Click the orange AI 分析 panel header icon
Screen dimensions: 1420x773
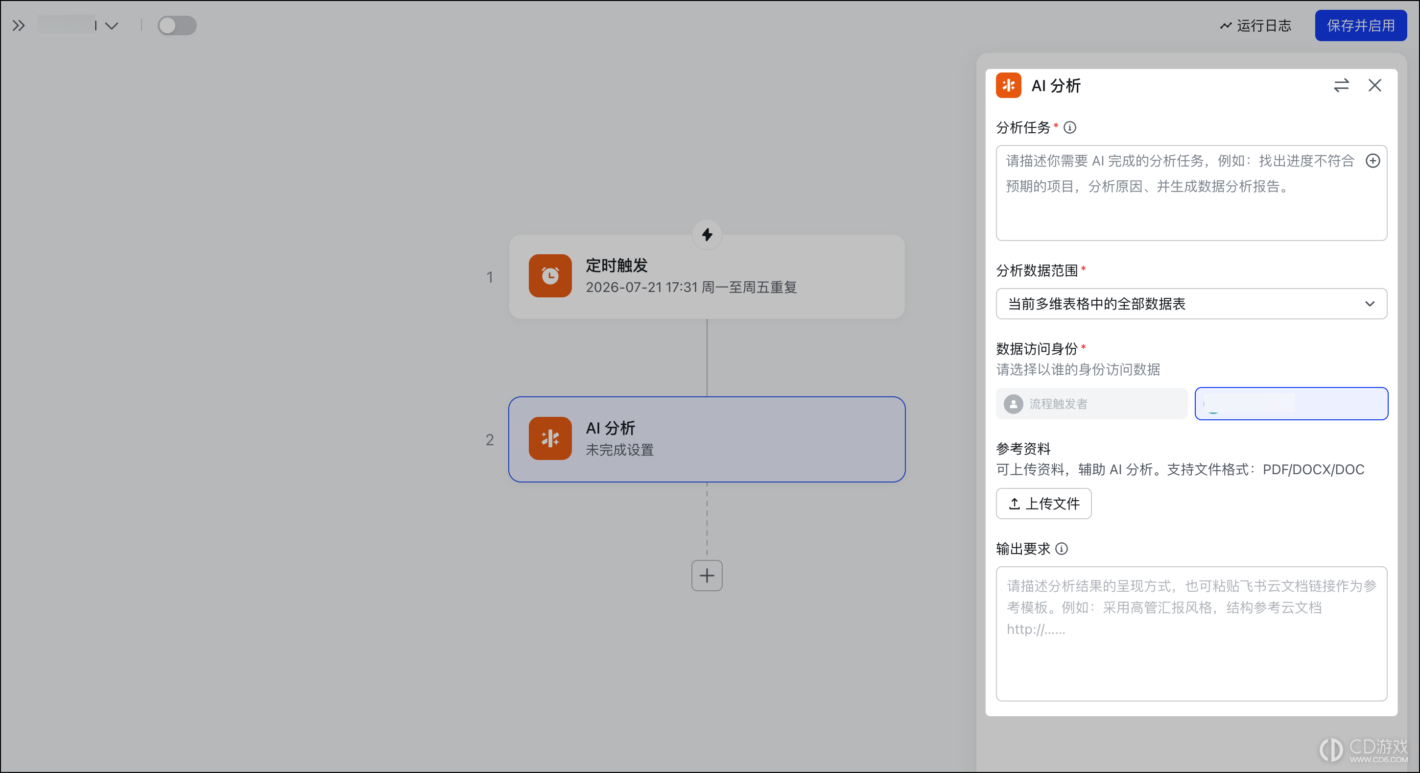coord(1008,85)
